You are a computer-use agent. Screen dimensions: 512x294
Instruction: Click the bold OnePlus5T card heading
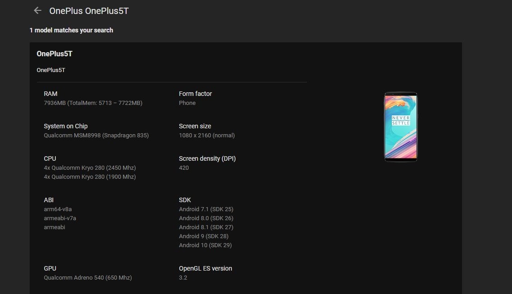[54, 54]
